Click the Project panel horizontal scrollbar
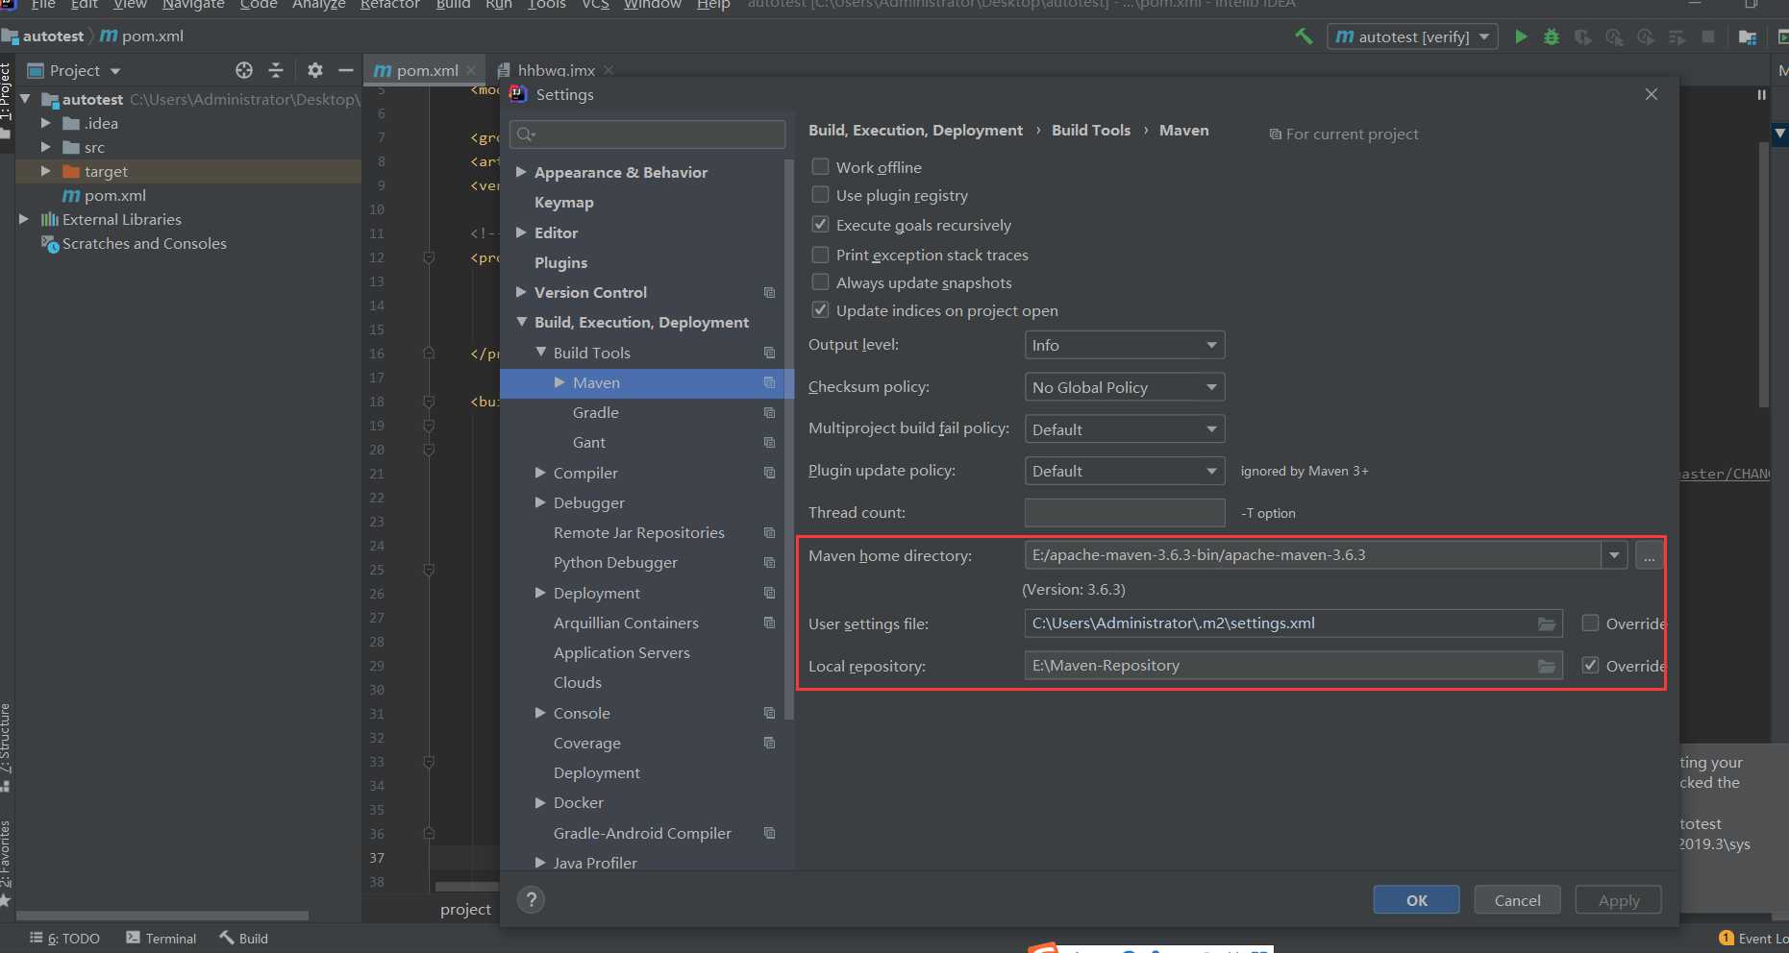The width and height of the screenshot is (1789, 953). [162, 916]
